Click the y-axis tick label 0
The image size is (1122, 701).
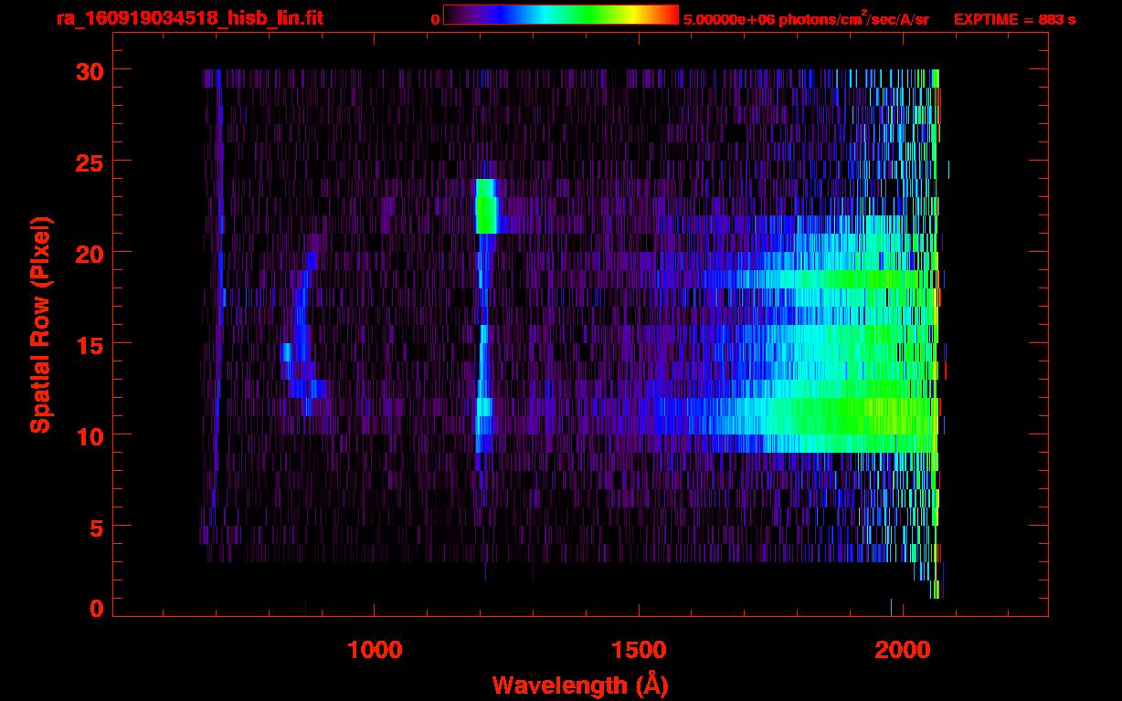pos(95,607)
